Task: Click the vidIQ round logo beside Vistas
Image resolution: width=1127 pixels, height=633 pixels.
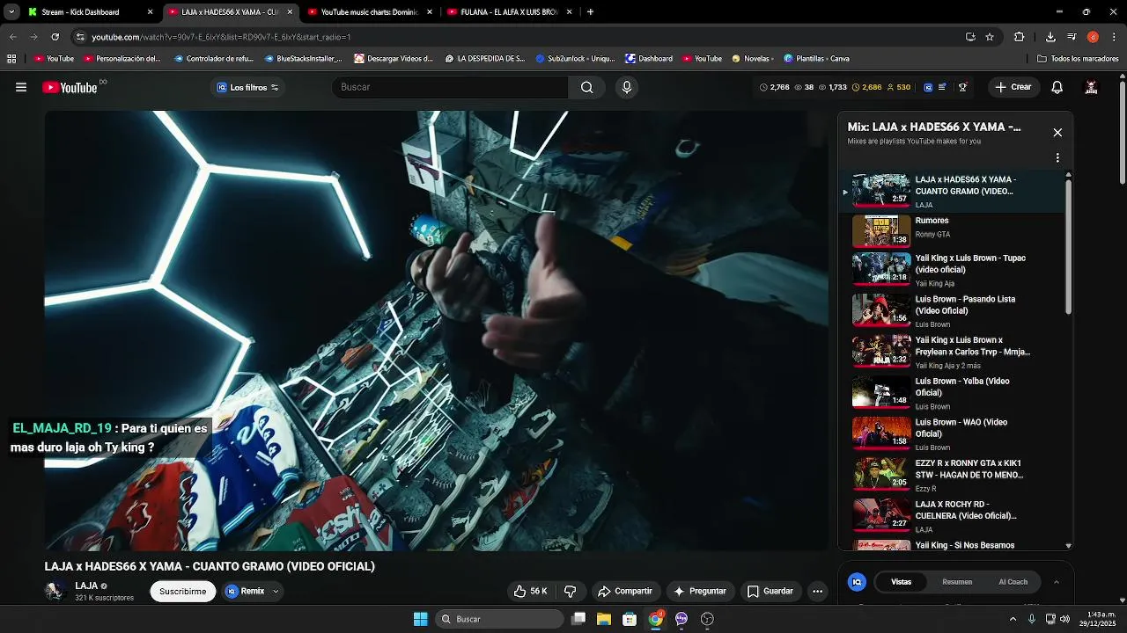Action: tap(857, 582)
